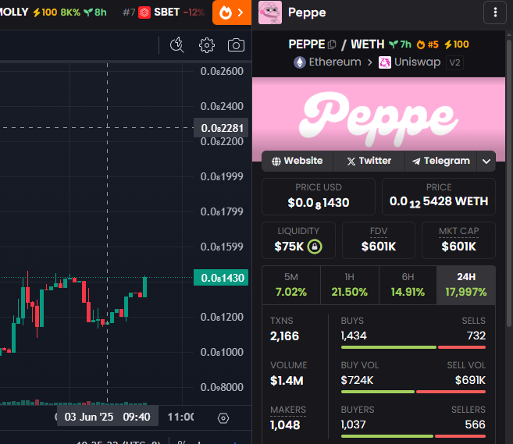Click the PEPPE / WETH pair title
This screenshot has height=444, width=513.
click(x=337, y=44)
